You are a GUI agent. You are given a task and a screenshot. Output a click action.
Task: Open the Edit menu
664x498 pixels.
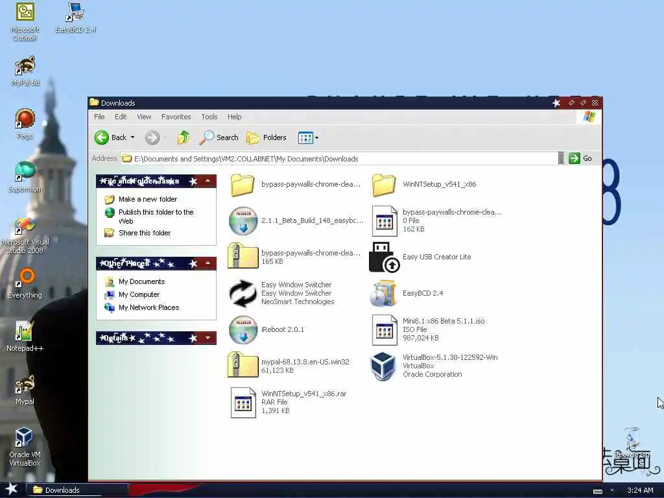pos(121,117)
